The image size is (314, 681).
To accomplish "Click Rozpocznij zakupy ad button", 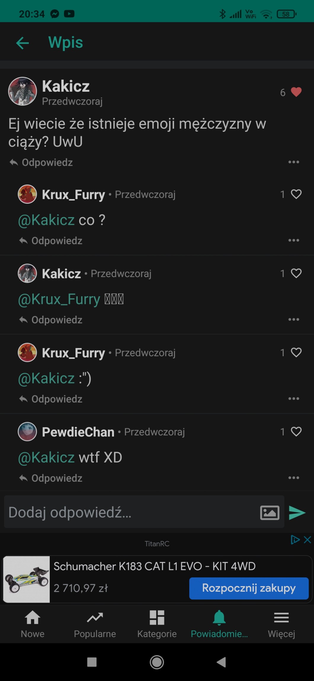I will tap(249, 588).
